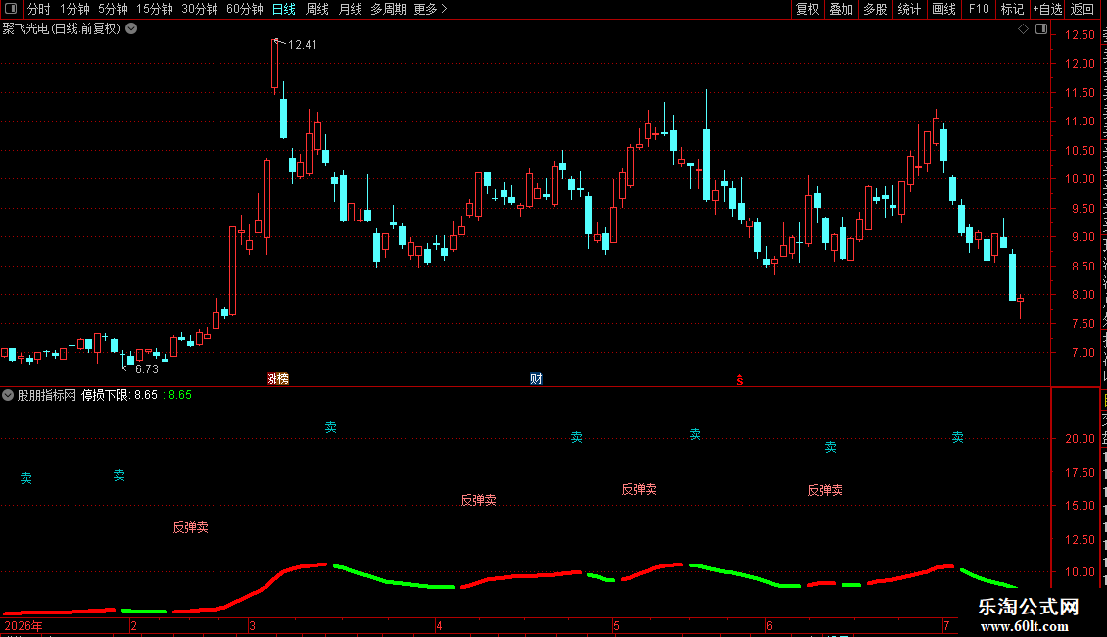Click the 停损下限: 8.65 indicator value
Screen dimensions: 1107x637
coord(120,396)
